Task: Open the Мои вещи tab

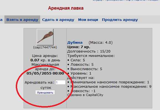Action: click(x=88, y=20)
